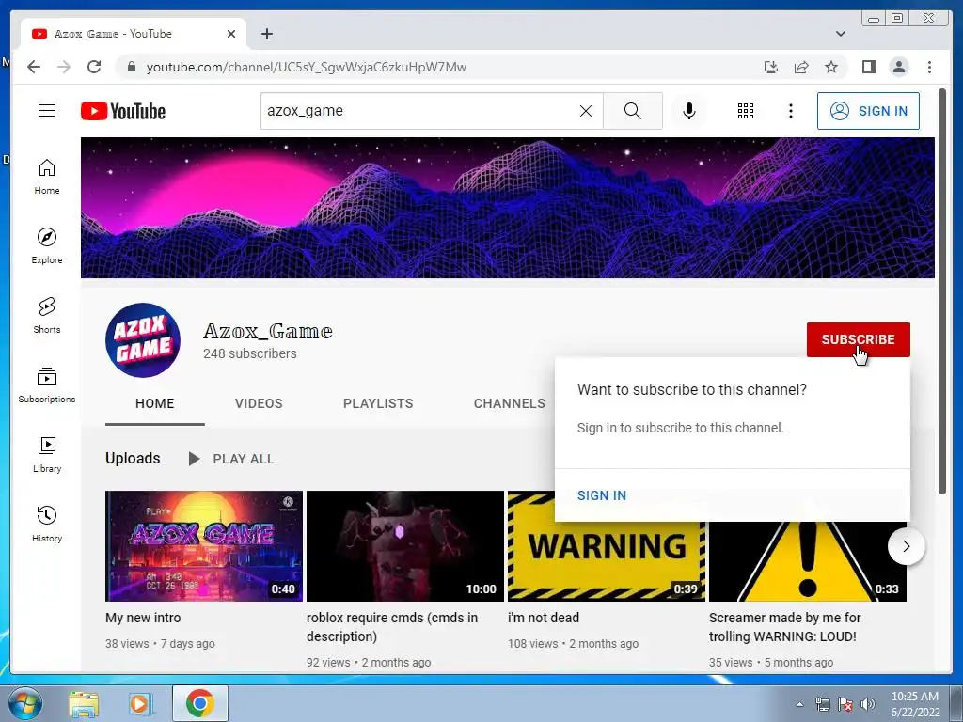Open Home in the sidebar
Viewport: 963px width, 722px height.
pos(47,177)
